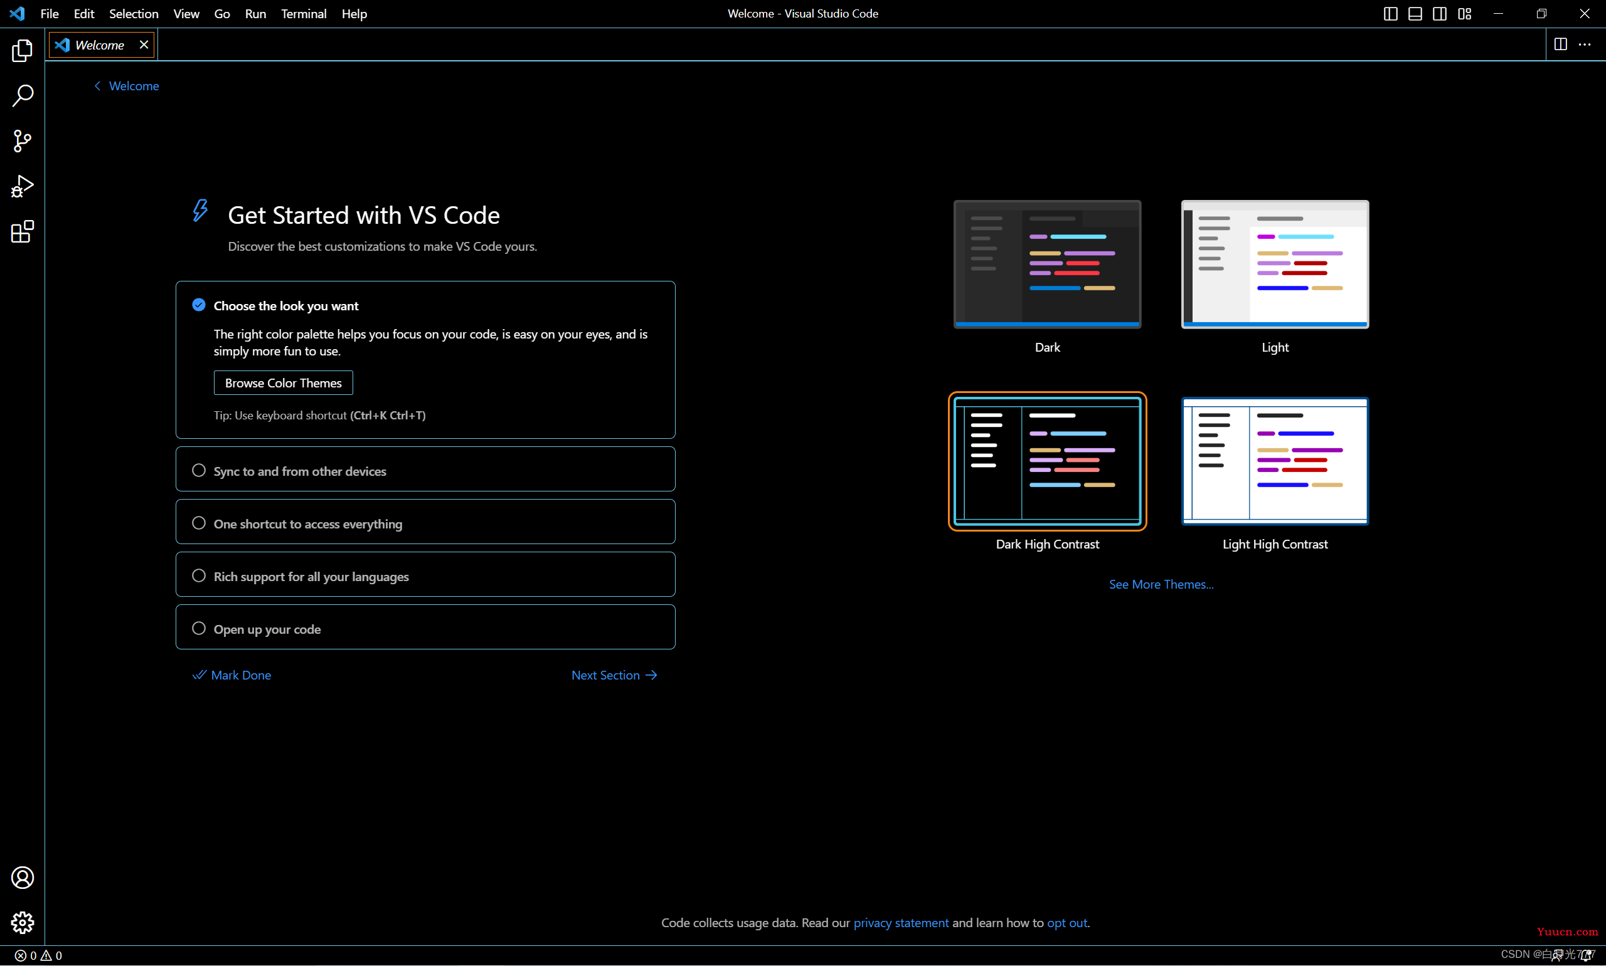
Task: Check the 'Open up your code' circle
Action: [x=199, y=628]
